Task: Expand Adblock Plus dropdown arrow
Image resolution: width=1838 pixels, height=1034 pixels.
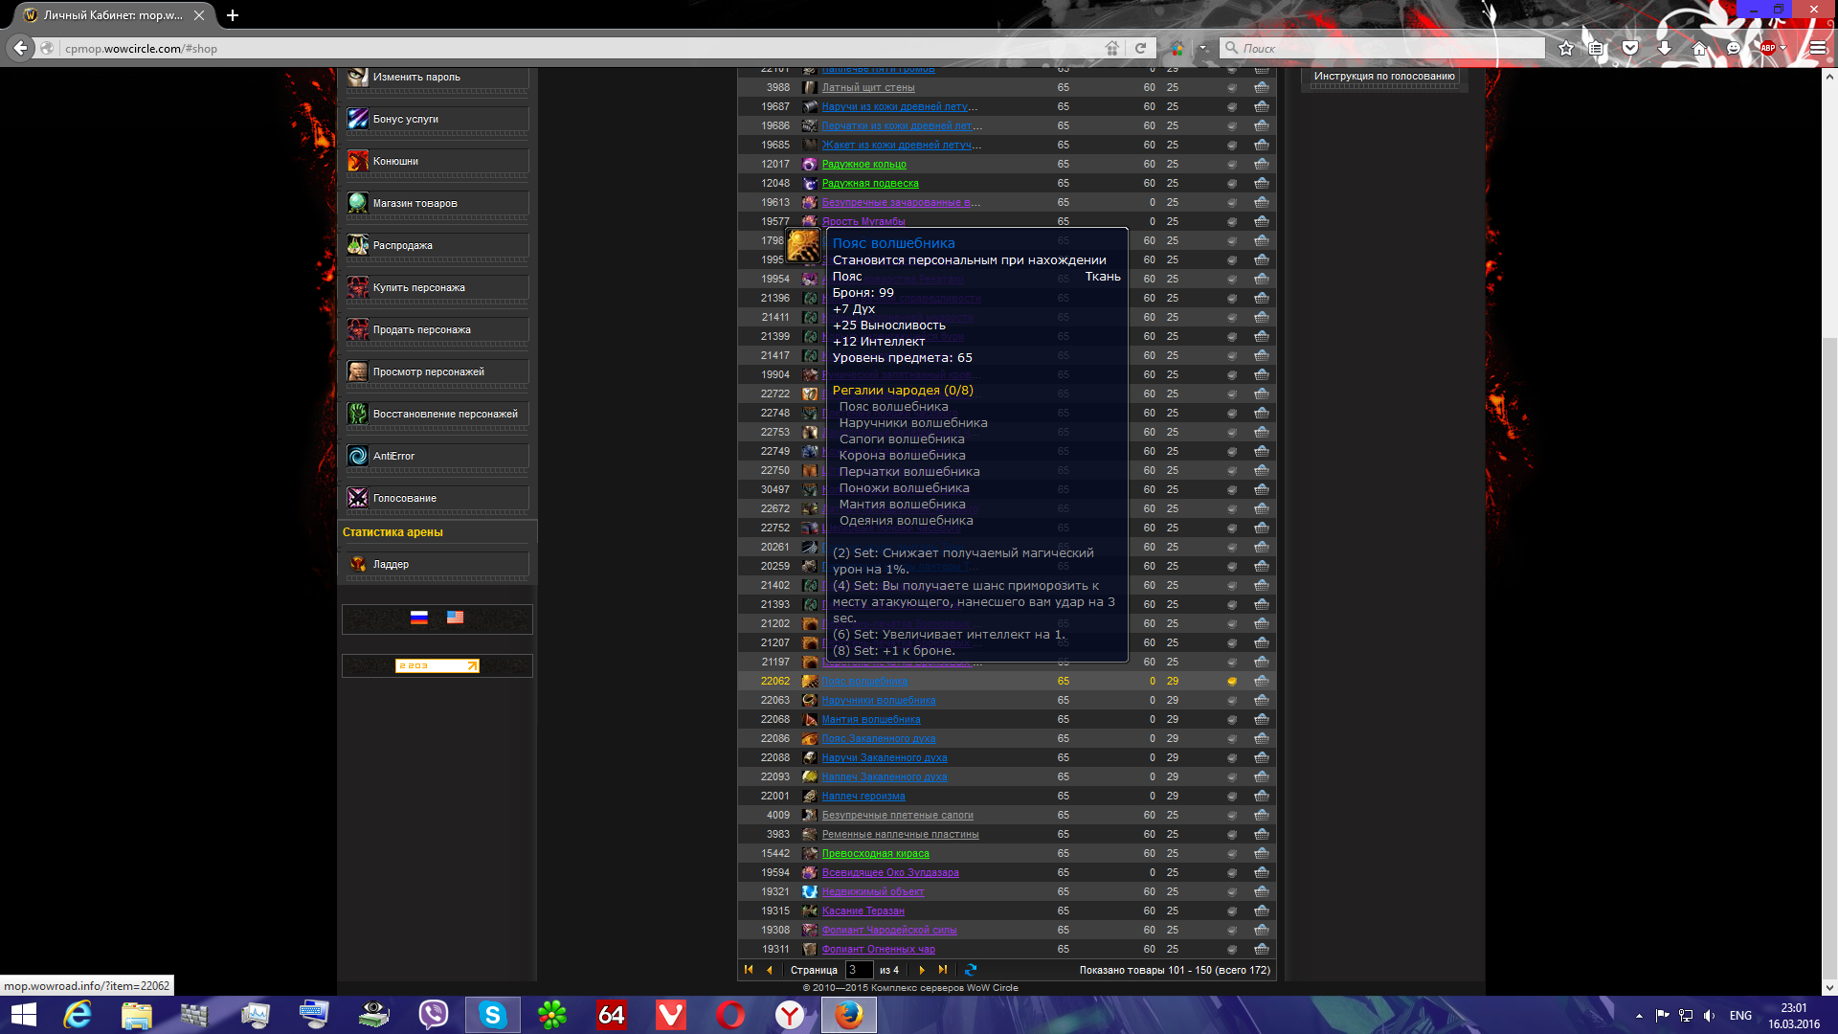Action: [x=1783, y=48]
